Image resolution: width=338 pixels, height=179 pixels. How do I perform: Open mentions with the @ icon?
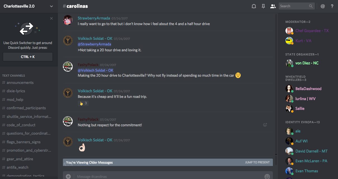click(323, 6)
